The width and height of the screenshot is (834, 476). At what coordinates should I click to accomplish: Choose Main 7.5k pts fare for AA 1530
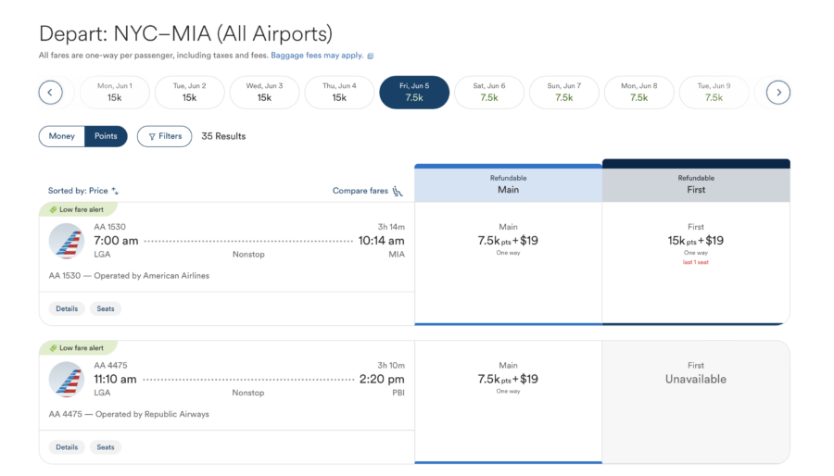[x=508, y=262]
